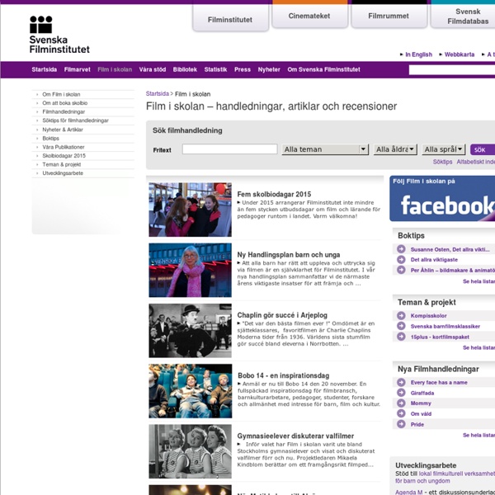The width and height of the screenshot is (495, 495).
Task: Open Startsida in the purple navigation bar
Action: (45, 69)
